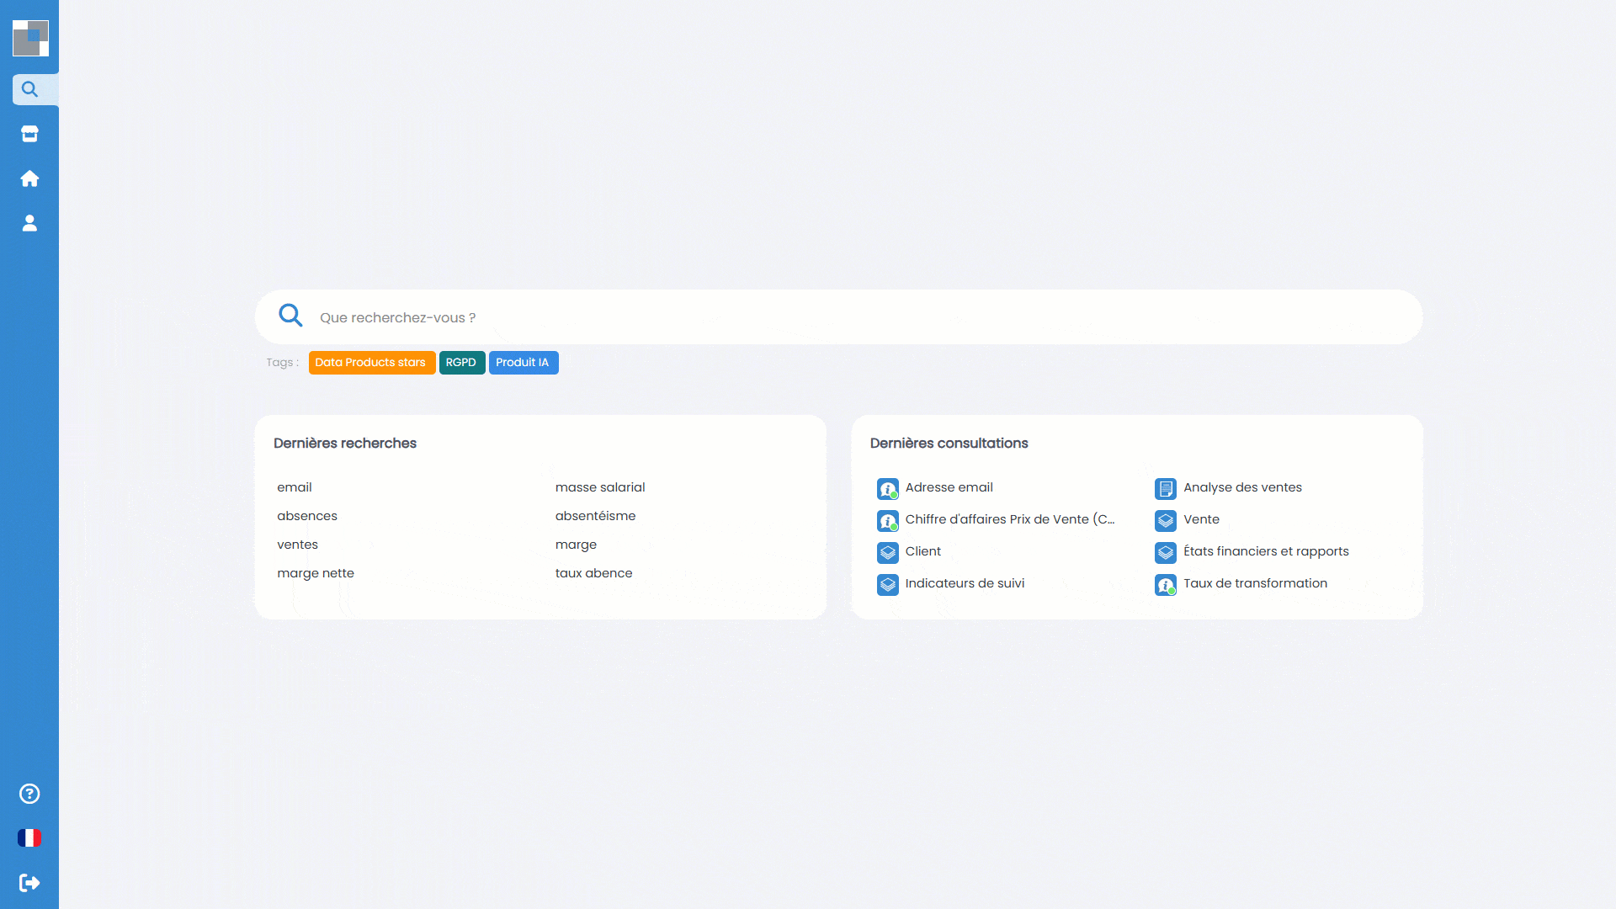Click the 'Taux de transformation' indicator icon

pos(1165,585)
